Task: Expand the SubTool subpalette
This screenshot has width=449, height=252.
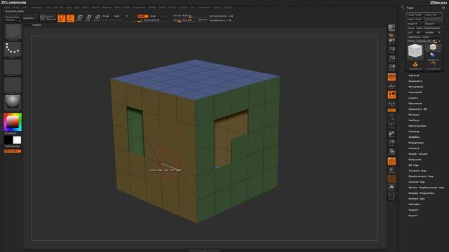Action: tap(413, 76)
